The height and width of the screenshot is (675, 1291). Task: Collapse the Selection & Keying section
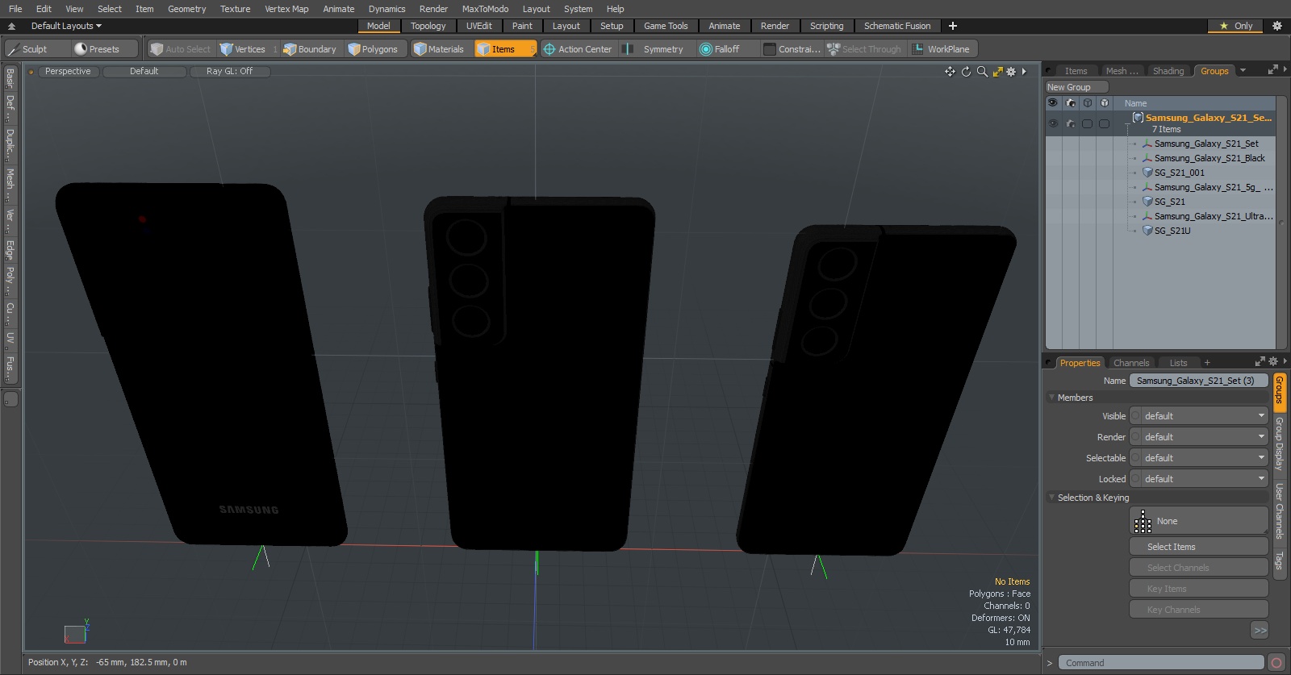pos(1052,498)
